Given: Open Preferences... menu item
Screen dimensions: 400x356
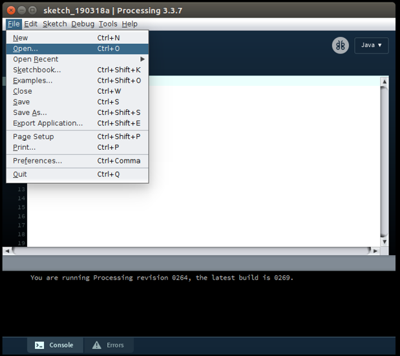Looking at the screenshot, I should coord(78,161).
